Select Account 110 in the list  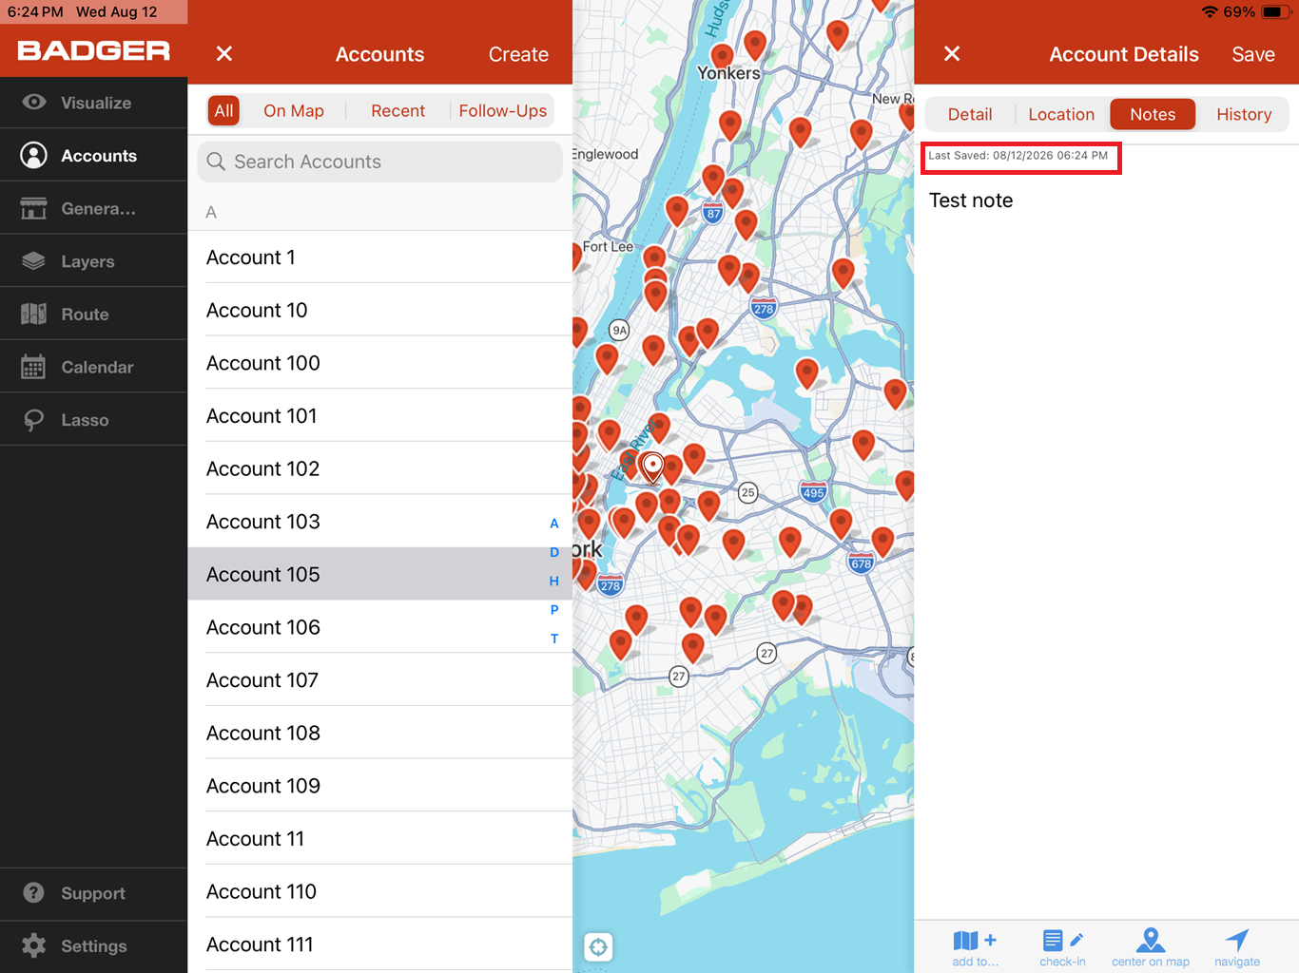379,891
